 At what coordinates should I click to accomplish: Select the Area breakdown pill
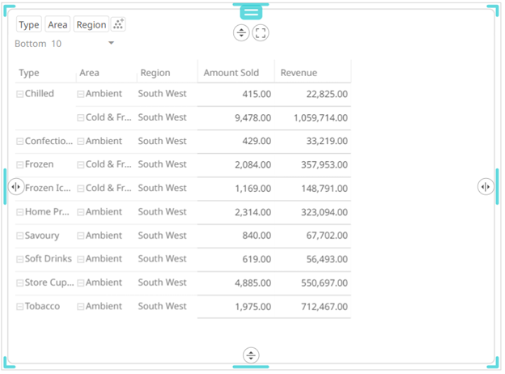point(57,25)
